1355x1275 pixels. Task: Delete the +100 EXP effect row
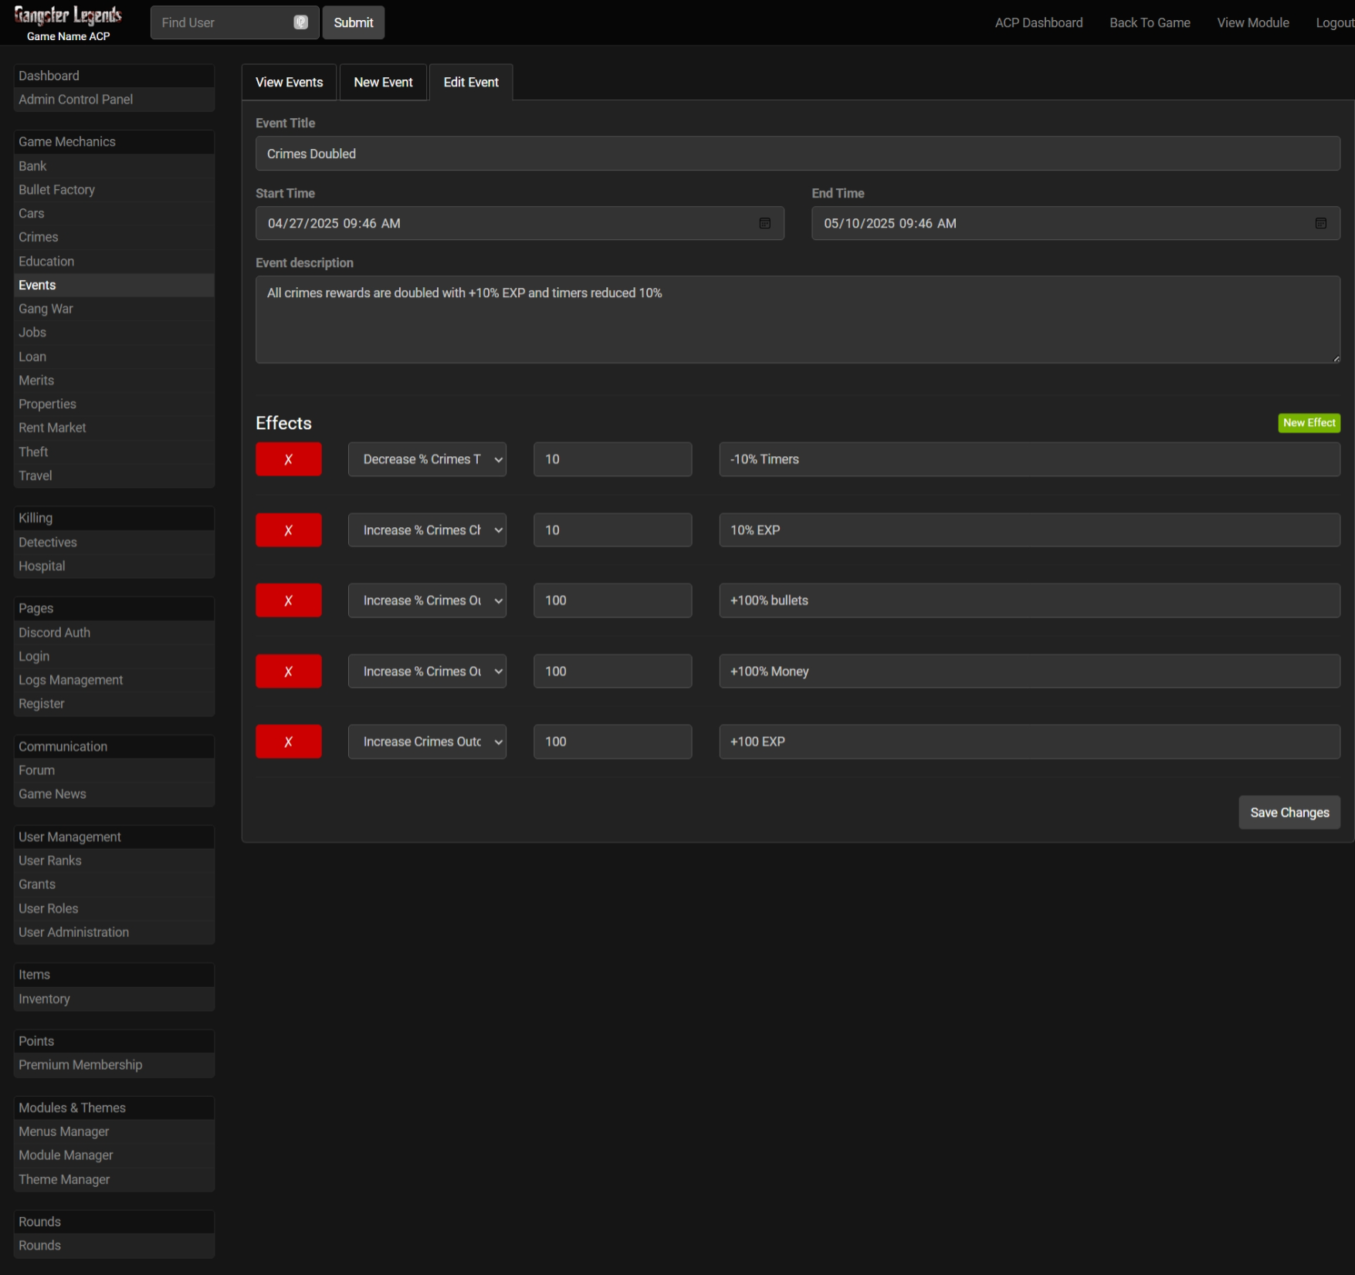[288, 742]
